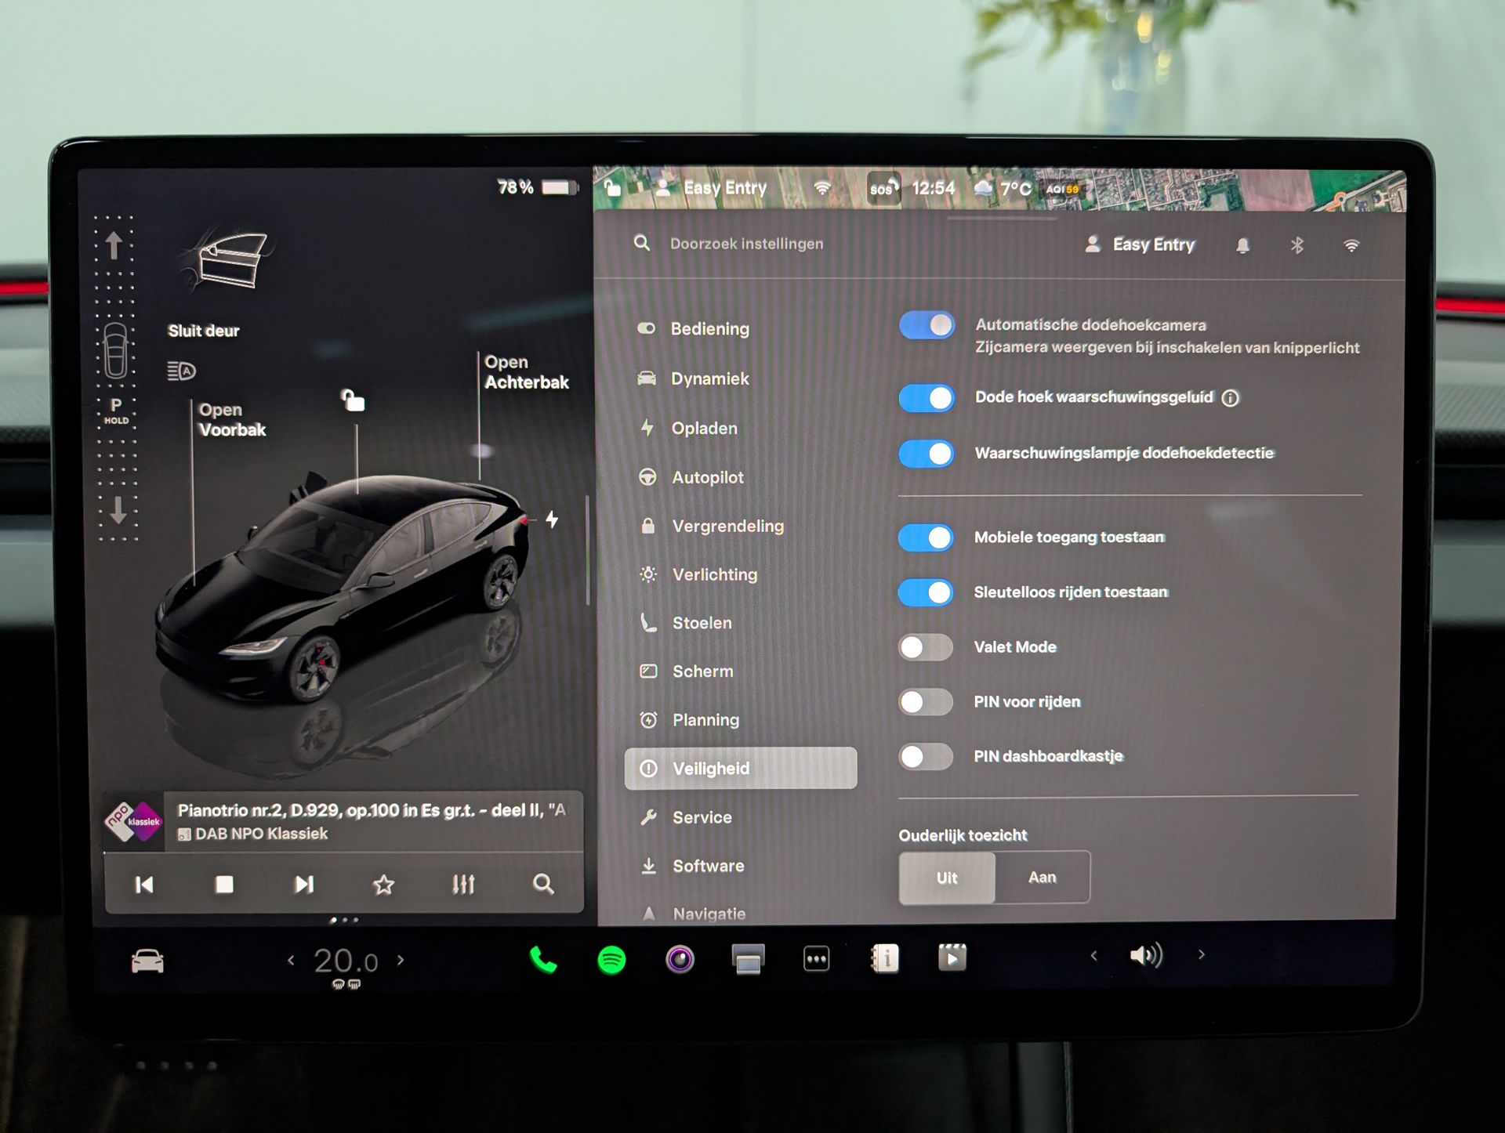
Task: Open the audio equalizer settings icon
Action: pyautogui.click(x=463, y=885)
